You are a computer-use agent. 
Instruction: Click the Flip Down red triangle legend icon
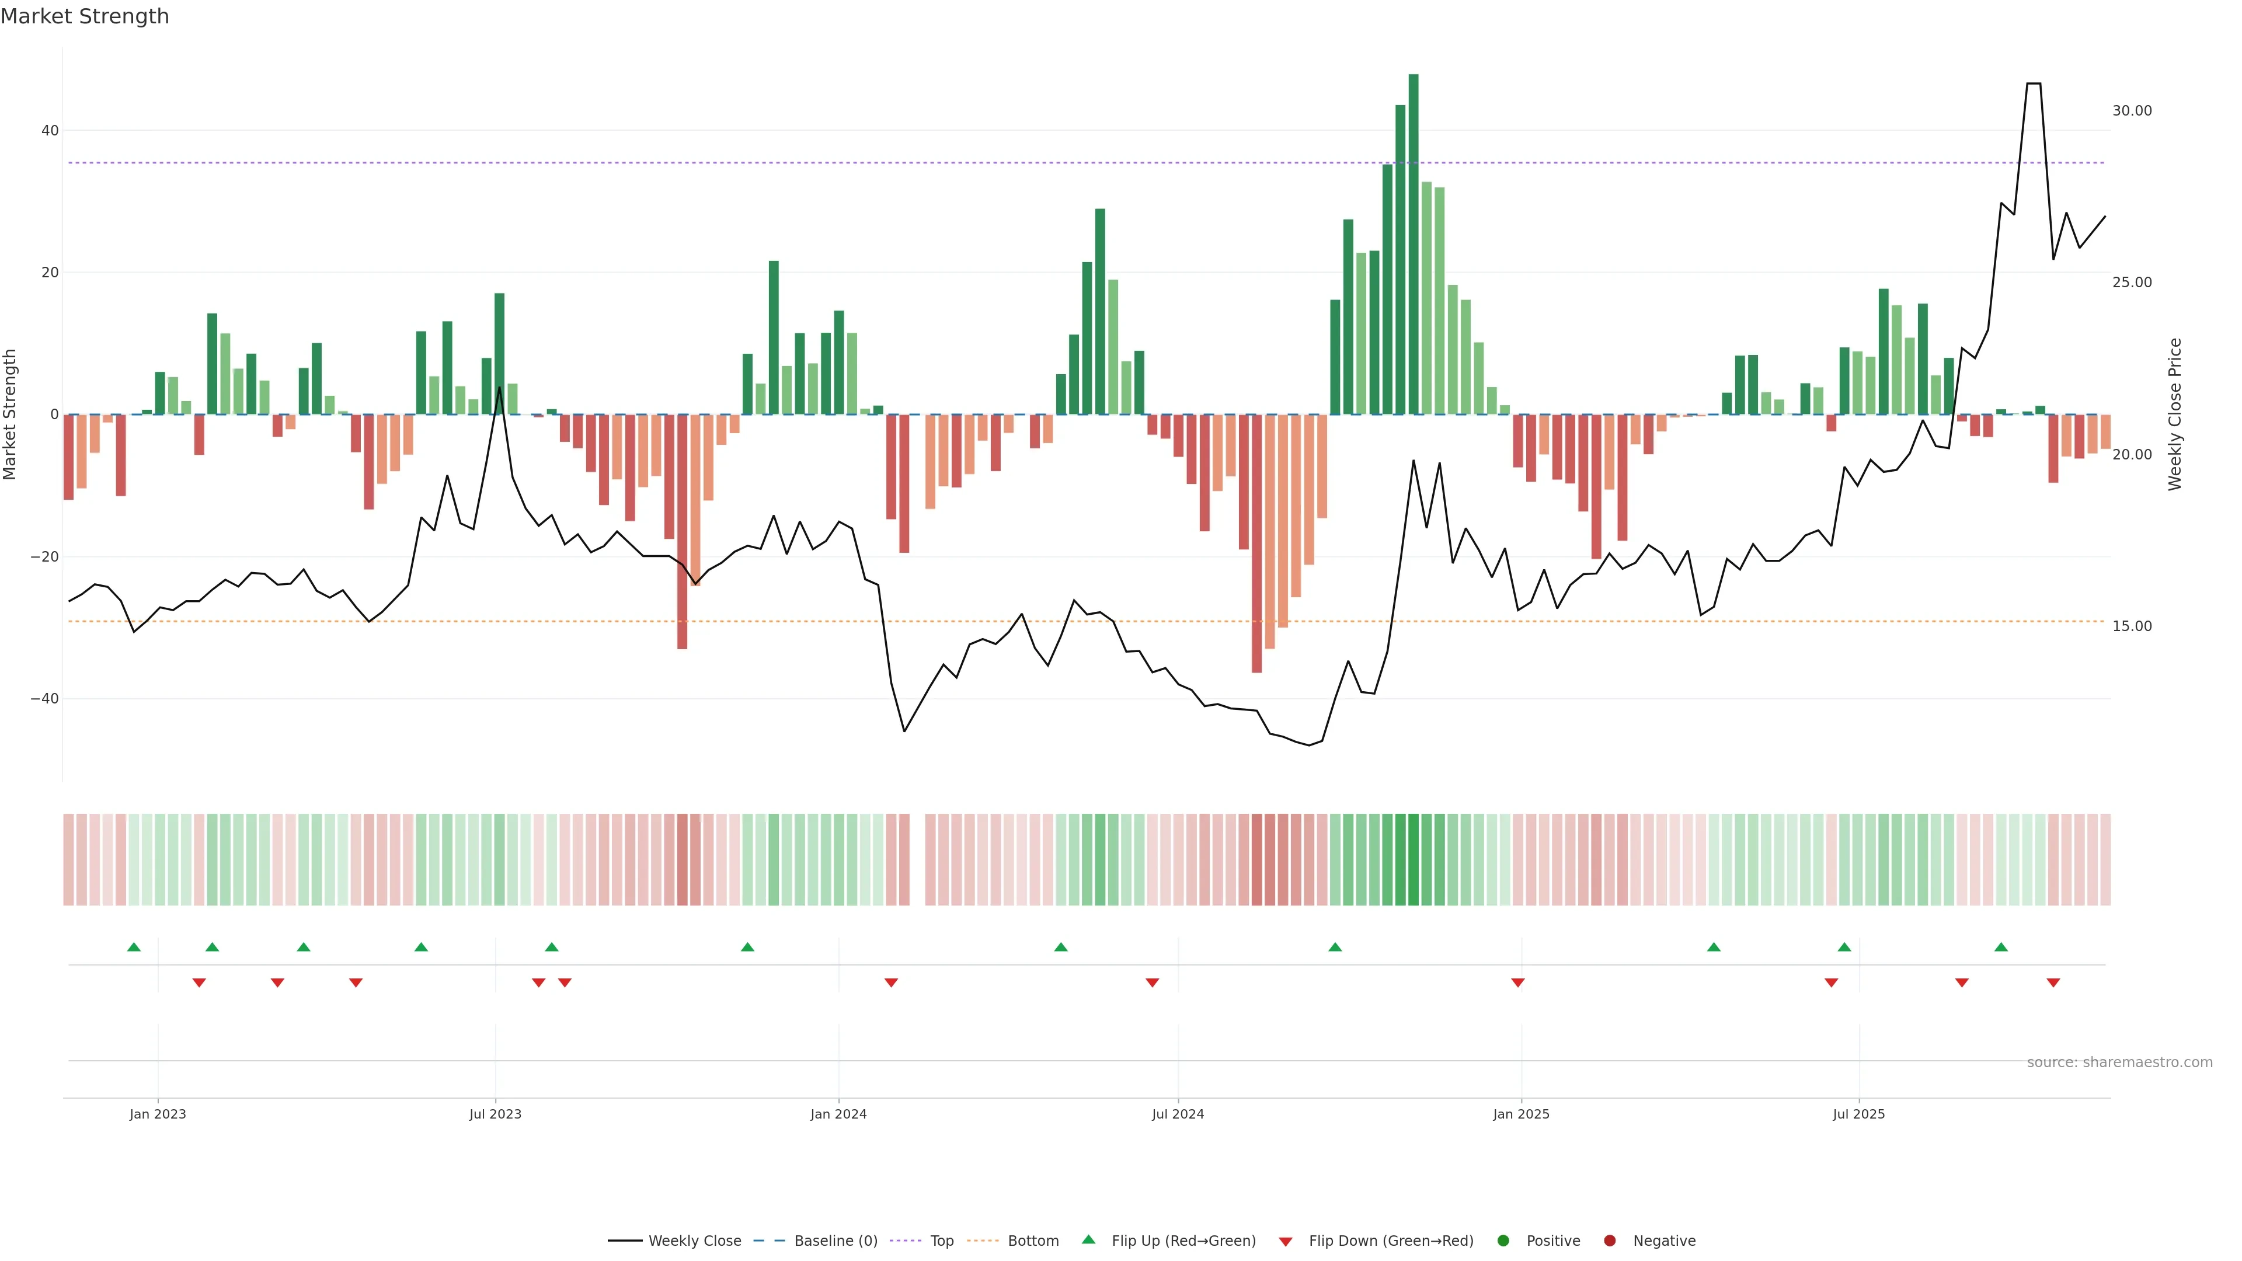(1284, 1241)
